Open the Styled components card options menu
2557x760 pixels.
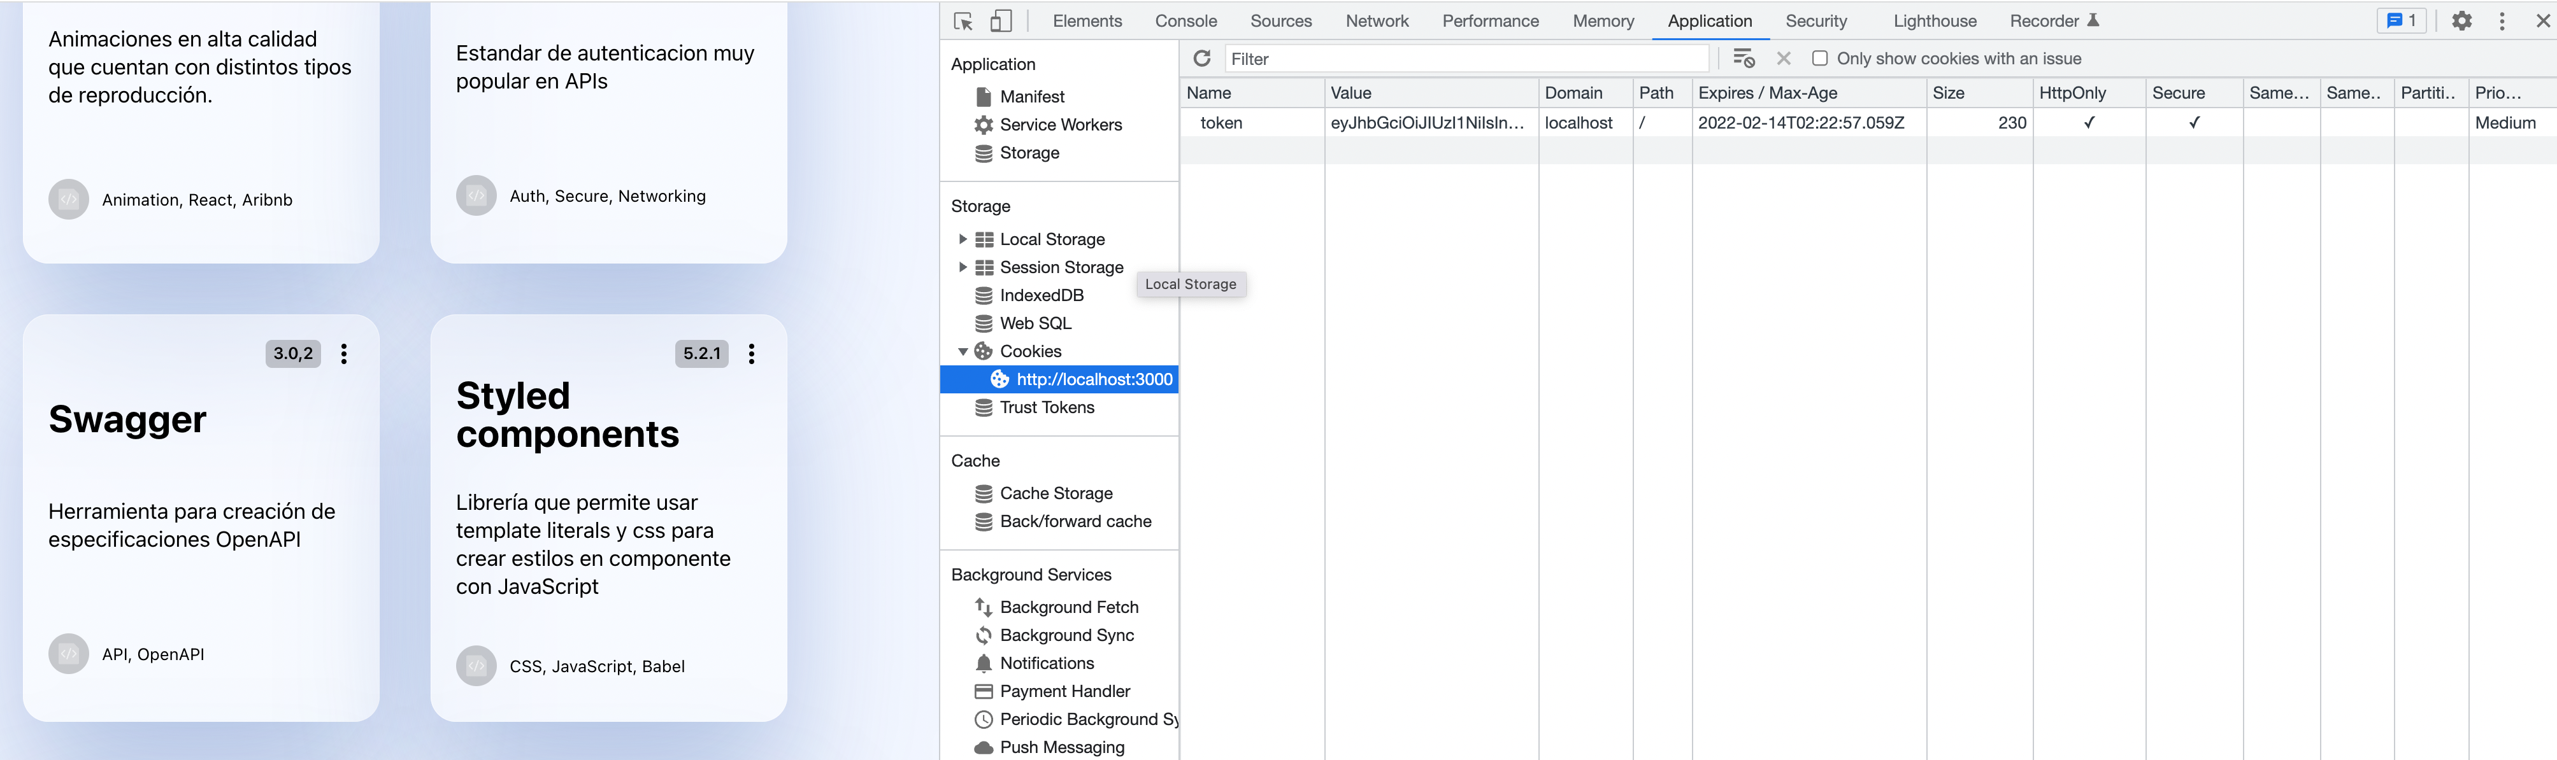tap(752, 354)
